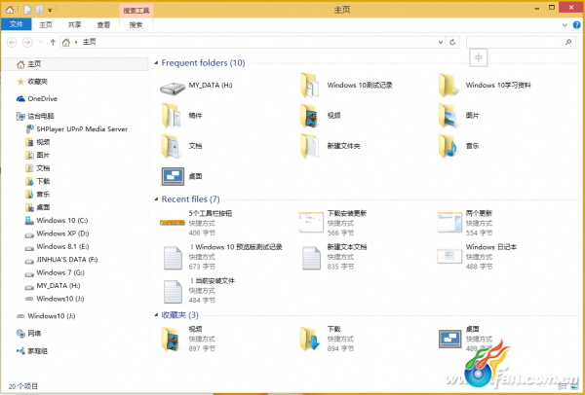Click into the search box

click(x=515, y=42)
